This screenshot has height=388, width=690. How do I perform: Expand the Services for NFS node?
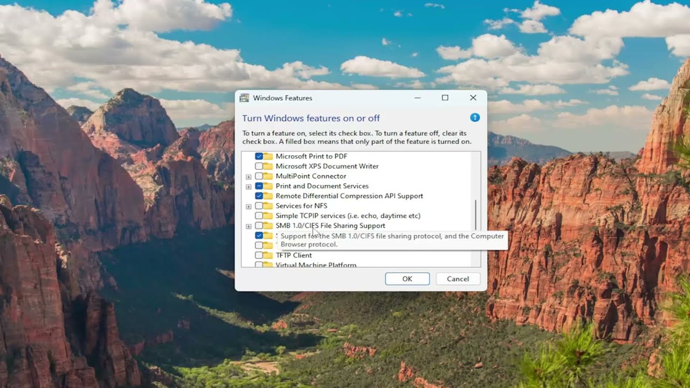pos(249,206)
